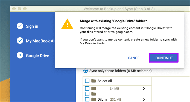Screen dimensions: 190x102
Task: Click the window close button
Action: [x=14, y=9]
